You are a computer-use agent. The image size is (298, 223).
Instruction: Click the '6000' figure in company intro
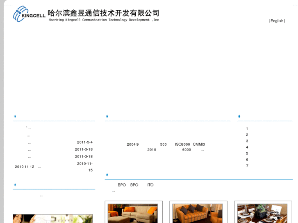click(x=187, y=150)
